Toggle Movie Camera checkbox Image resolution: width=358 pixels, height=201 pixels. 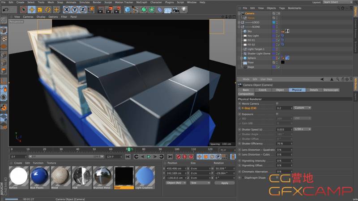(277, 103)
